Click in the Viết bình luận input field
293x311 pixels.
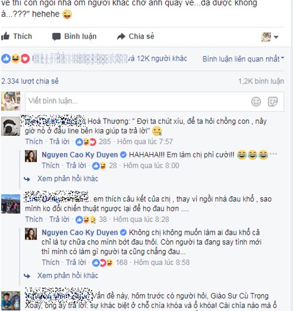click(137, 101)
